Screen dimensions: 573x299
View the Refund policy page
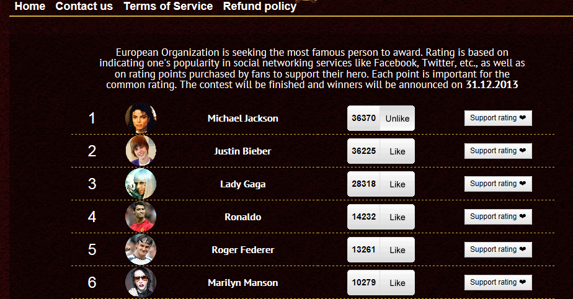(x=259, y=7)
